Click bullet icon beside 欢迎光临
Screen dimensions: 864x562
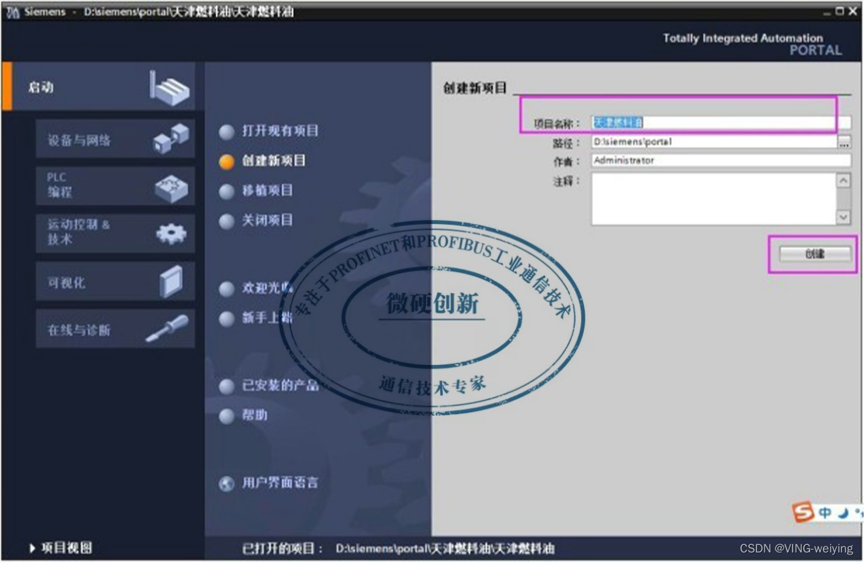[227, 290]
